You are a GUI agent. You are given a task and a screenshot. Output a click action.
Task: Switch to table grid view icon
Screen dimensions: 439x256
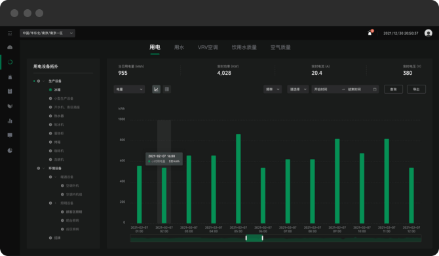click(167, 89)
